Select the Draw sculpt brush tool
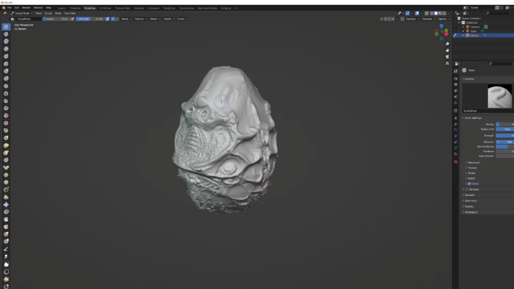 tap(6, 27)
